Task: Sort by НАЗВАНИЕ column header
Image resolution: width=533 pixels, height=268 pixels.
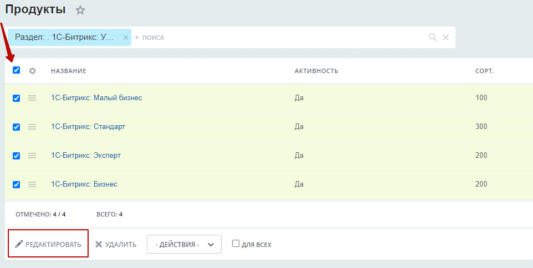Action: pos(69,71)
